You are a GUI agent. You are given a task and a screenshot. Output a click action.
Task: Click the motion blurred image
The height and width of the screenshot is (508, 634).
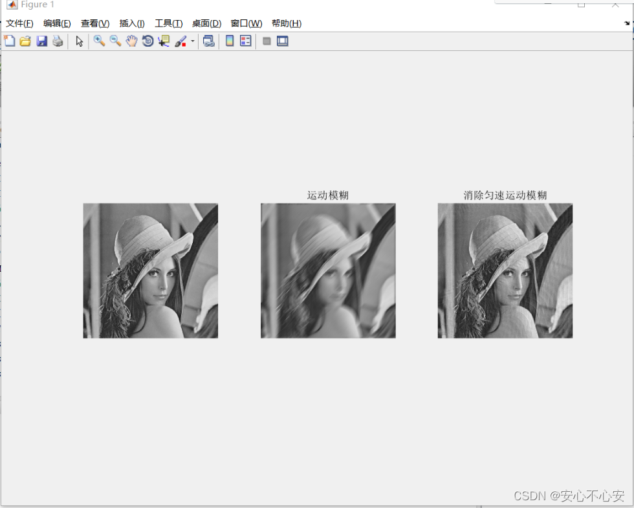click(328, 271)
